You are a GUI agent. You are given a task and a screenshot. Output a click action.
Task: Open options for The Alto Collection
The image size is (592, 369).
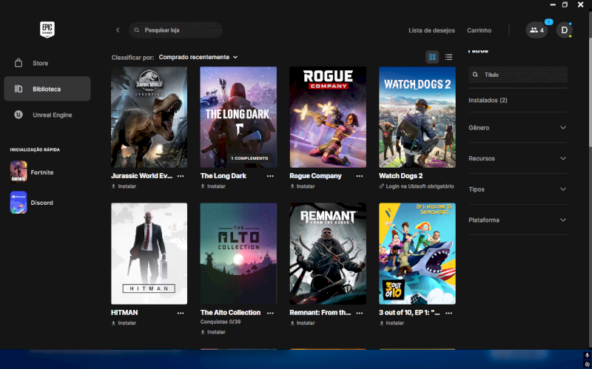point(270,313)
